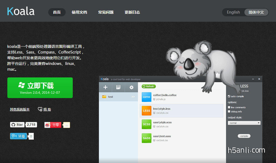Viewport: 276px width, 163px height.
Task: Enable the debug info checkbox
Action: (229, 111)
